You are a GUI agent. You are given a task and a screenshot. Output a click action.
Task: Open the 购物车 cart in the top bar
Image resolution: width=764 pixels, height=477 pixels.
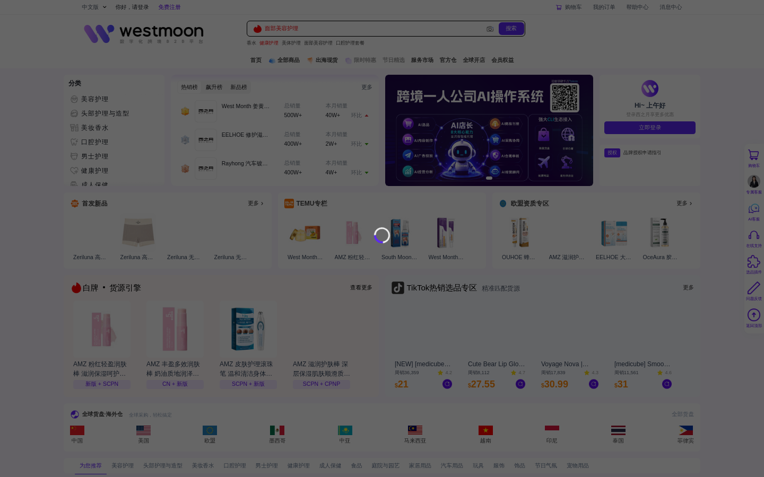[x=569, y=7]
